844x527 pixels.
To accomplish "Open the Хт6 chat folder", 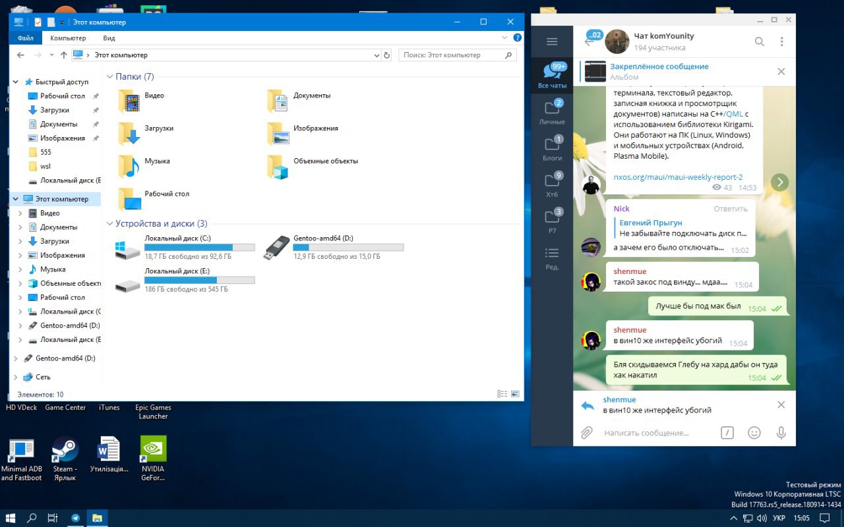I will click(552, 184).
